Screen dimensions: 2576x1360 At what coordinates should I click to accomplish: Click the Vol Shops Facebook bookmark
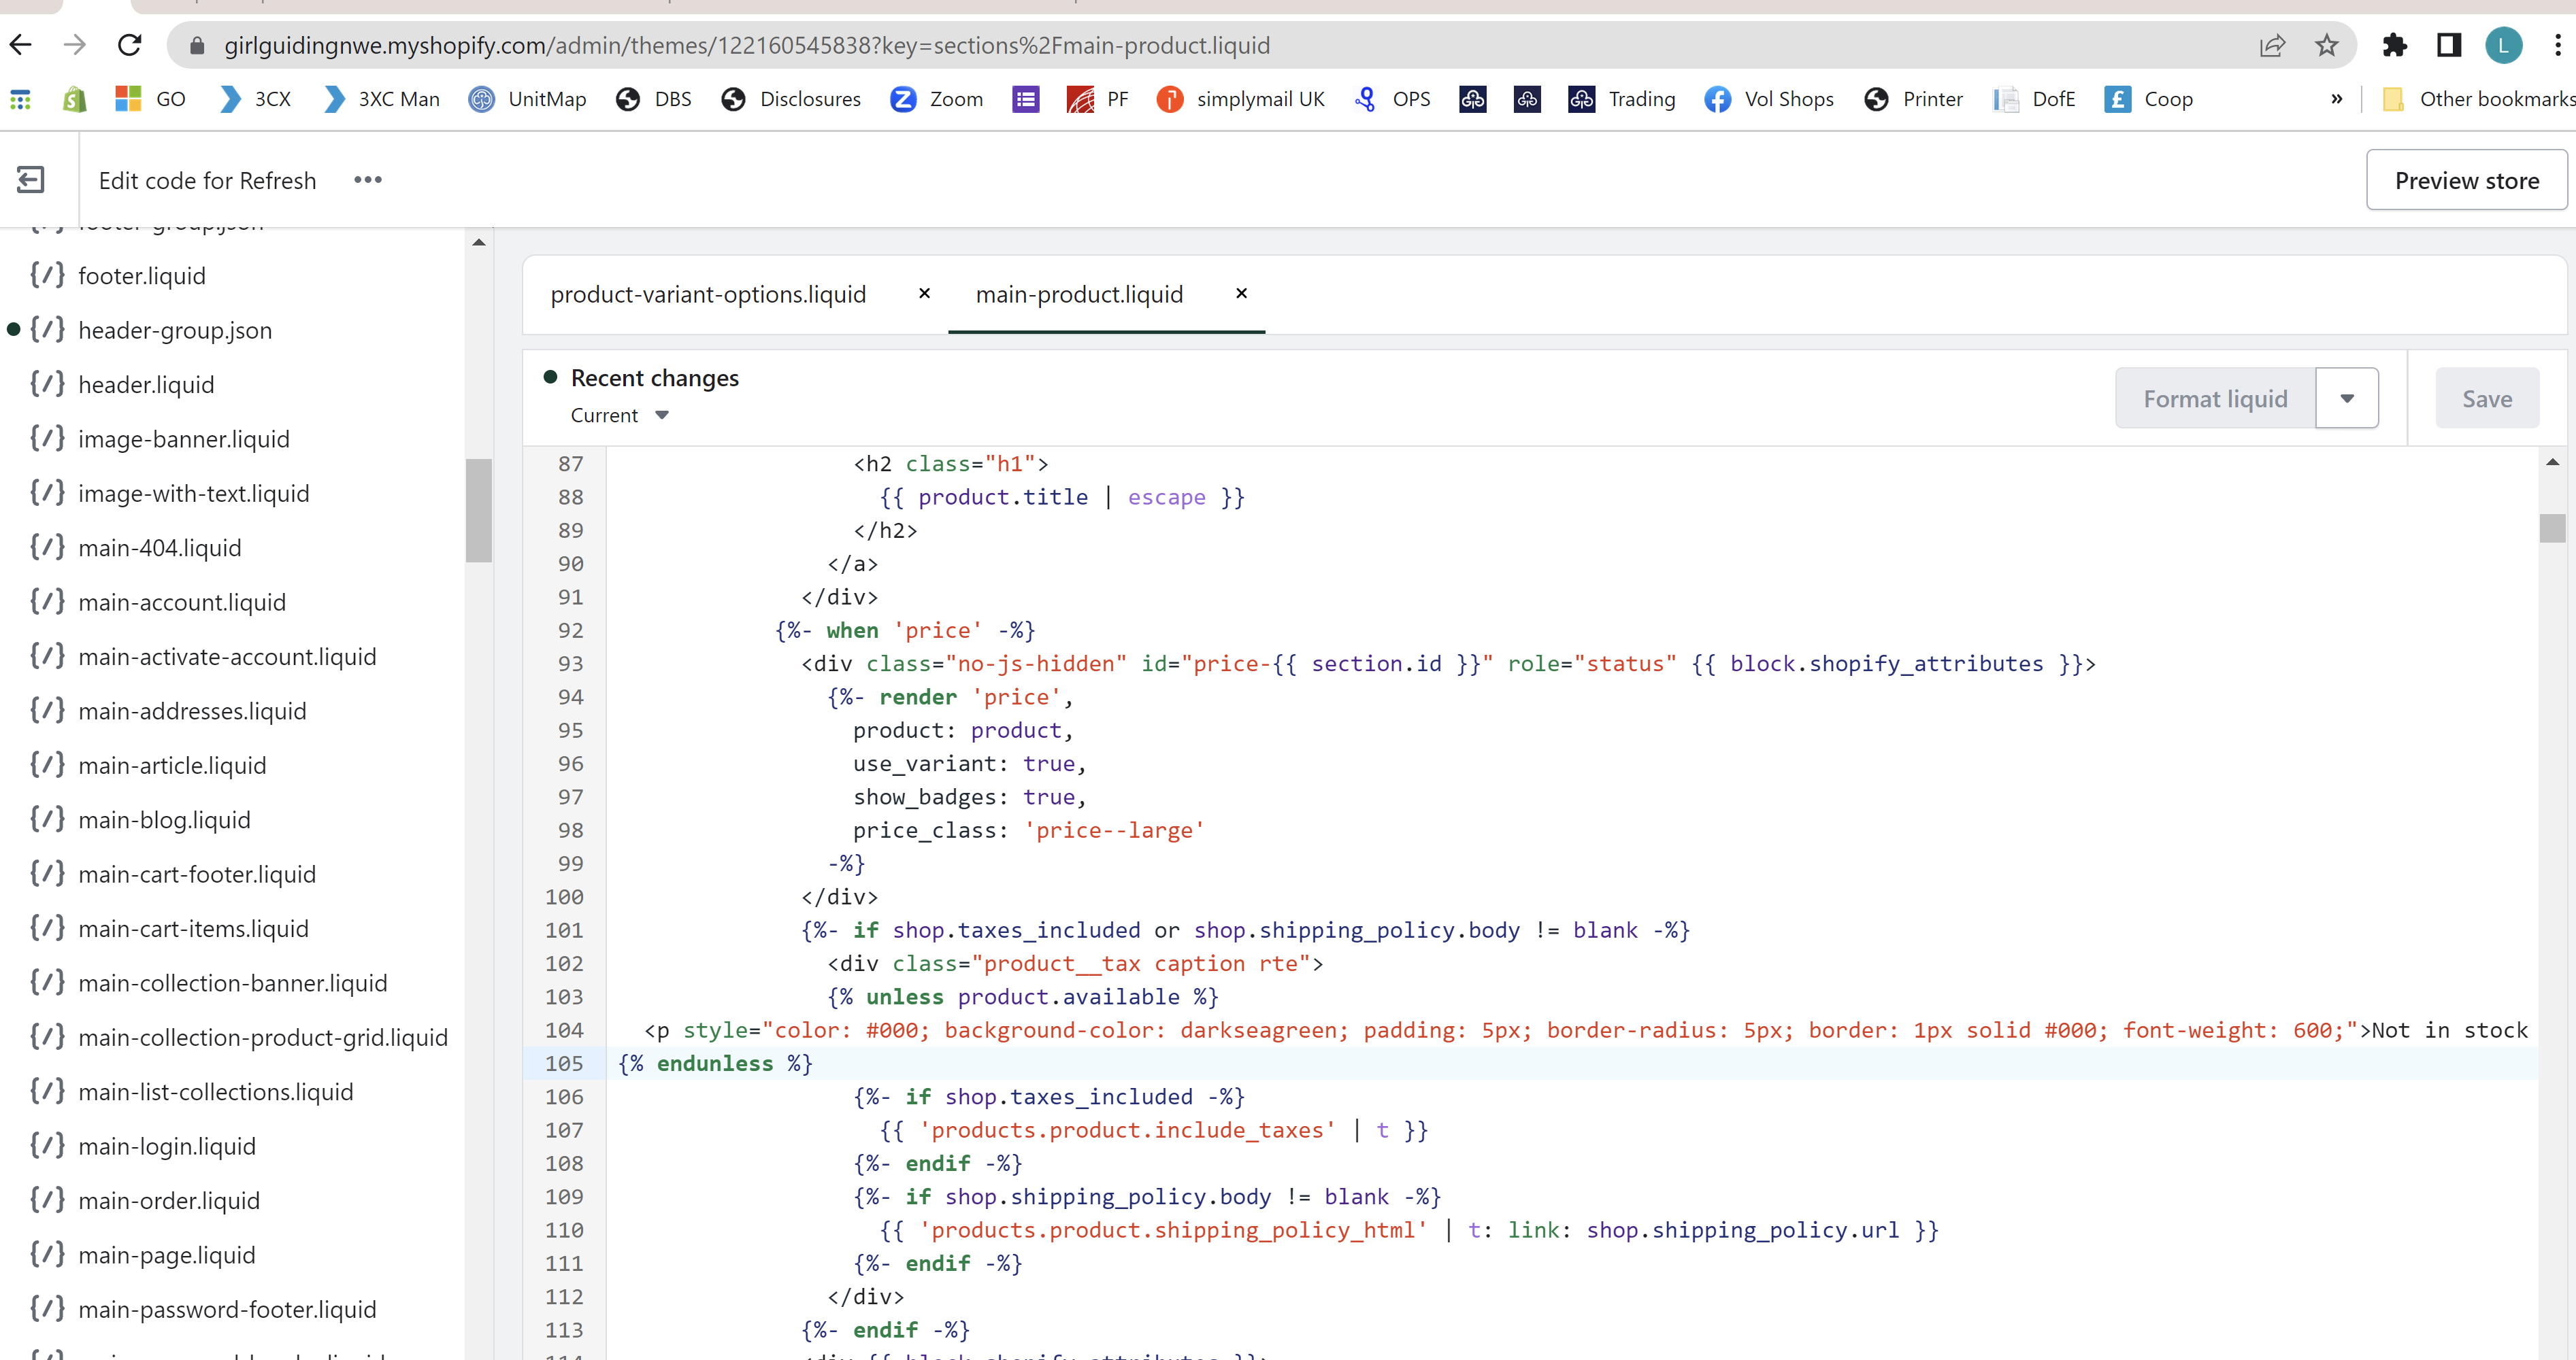pos(1769,99)
